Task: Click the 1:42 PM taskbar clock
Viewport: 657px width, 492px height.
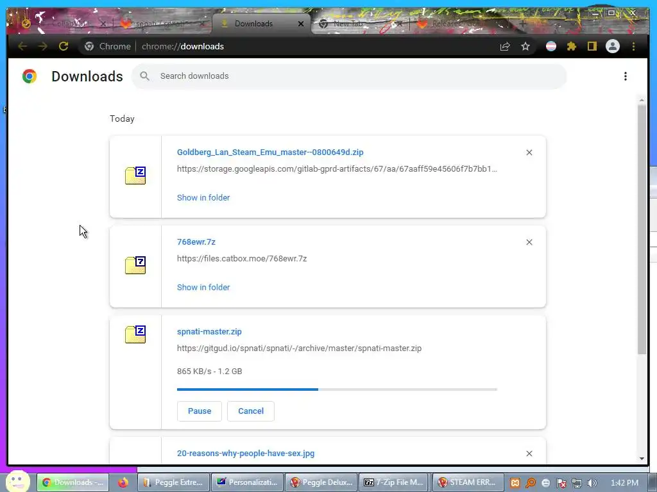Action: pos(624,483)
